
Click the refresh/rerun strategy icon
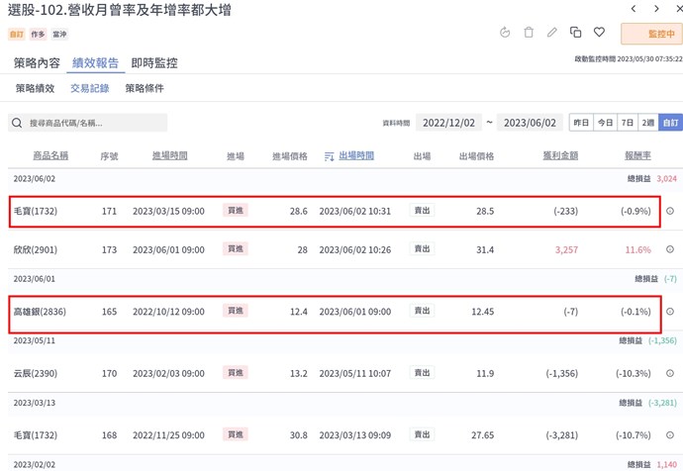point(505,33)
